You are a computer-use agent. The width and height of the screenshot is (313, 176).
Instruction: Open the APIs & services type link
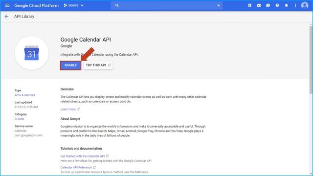[x=25, y=95]
